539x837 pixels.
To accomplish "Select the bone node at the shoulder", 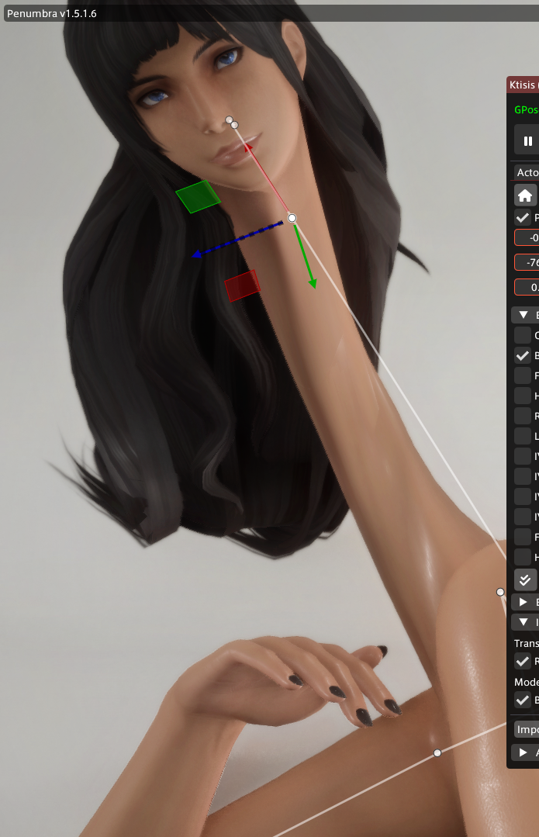I will [500, 592].
